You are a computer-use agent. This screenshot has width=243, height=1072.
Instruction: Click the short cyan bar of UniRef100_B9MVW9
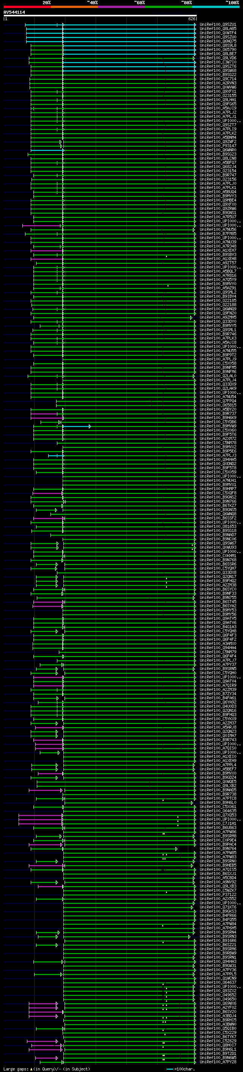point(76,426)
